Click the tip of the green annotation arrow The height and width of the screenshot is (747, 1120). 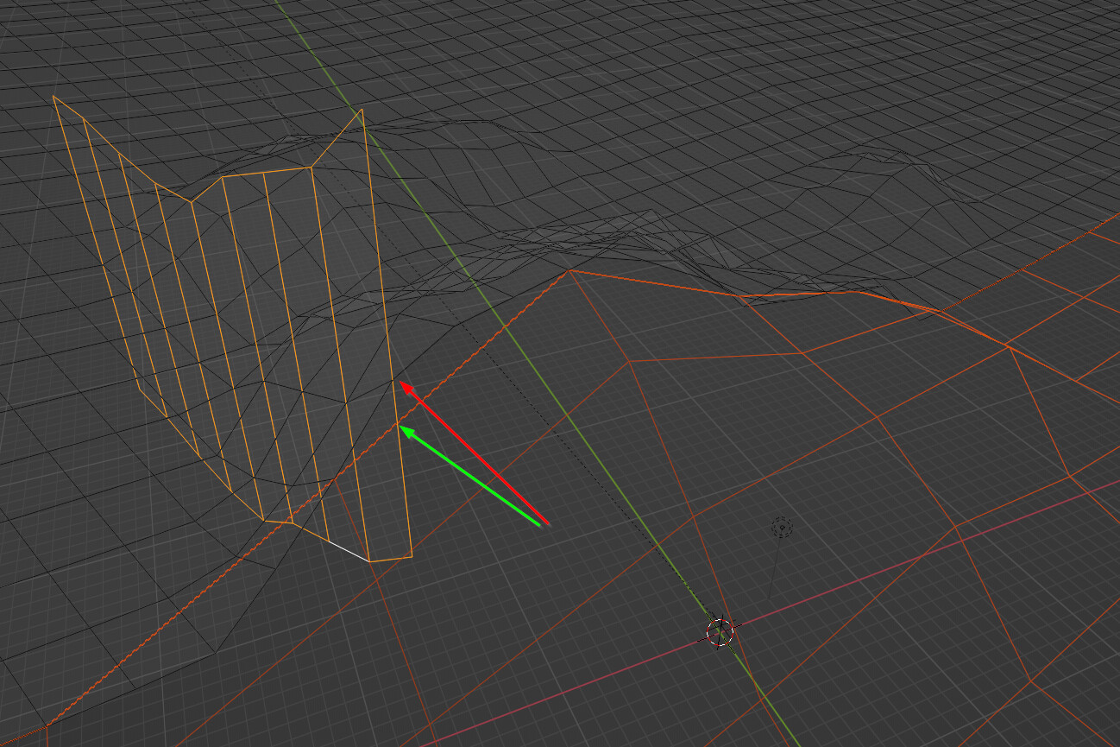tap(400, 426)
